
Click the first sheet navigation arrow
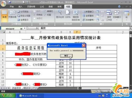(x=1, y=88)
